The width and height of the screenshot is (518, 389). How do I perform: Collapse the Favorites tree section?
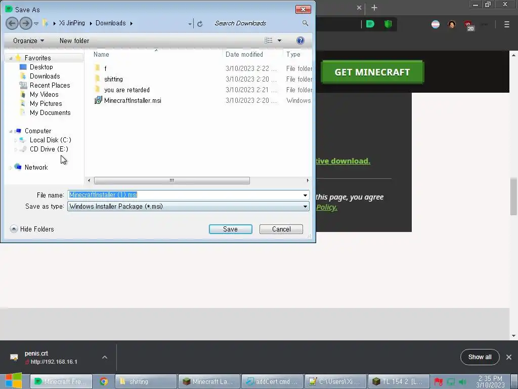11,58
